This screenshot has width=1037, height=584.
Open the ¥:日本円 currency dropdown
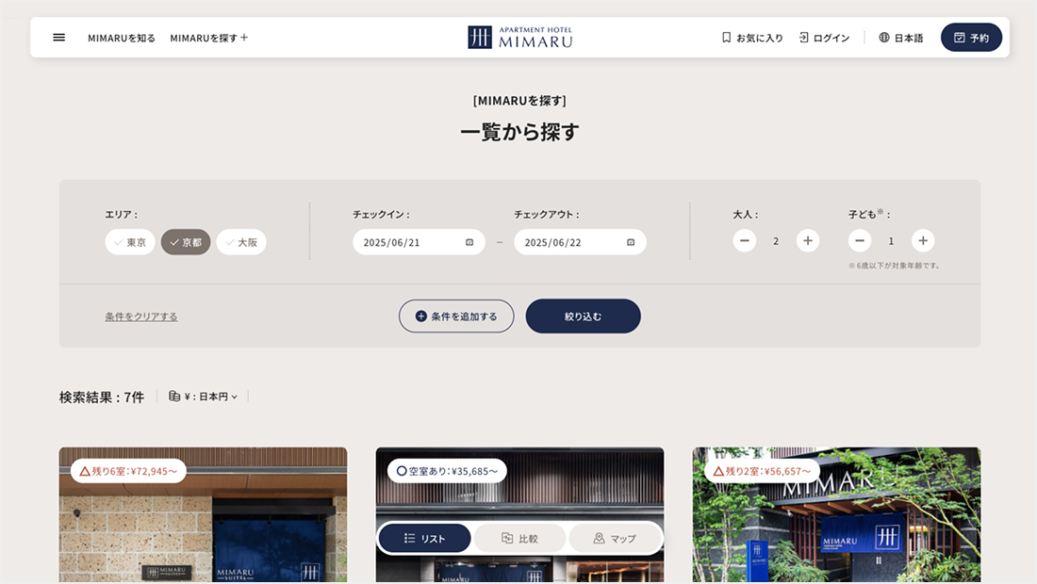point(203,397)
